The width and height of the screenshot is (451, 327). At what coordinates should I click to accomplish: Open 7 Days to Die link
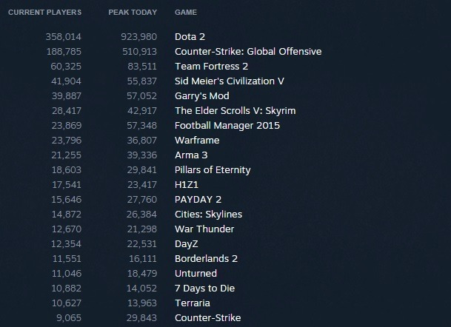[x=205, y=289]
